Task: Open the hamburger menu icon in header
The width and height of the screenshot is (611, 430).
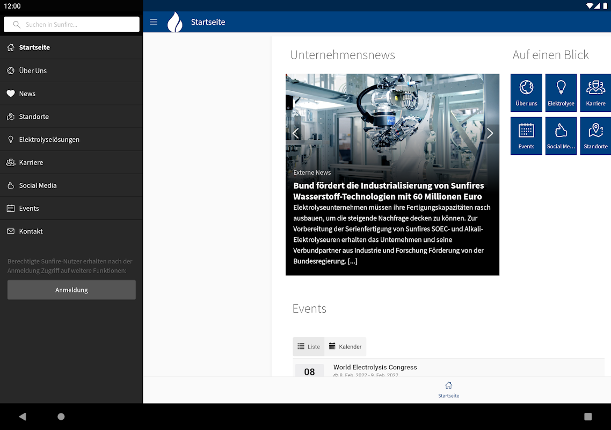Action: pos(154,22)
